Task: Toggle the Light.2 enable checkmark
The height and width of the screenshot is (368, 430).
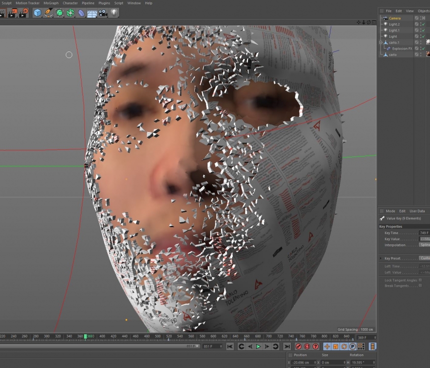Action: point(423,24)
